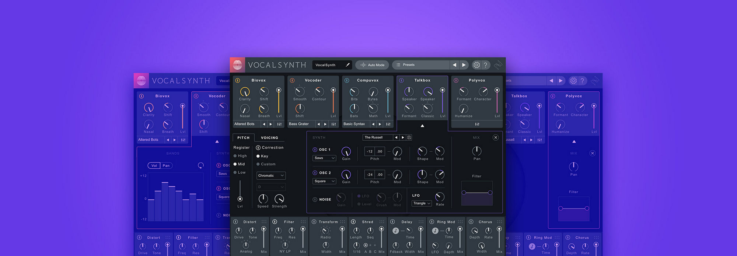
Task: Go to next preset in header
Action: click(464, 65)
